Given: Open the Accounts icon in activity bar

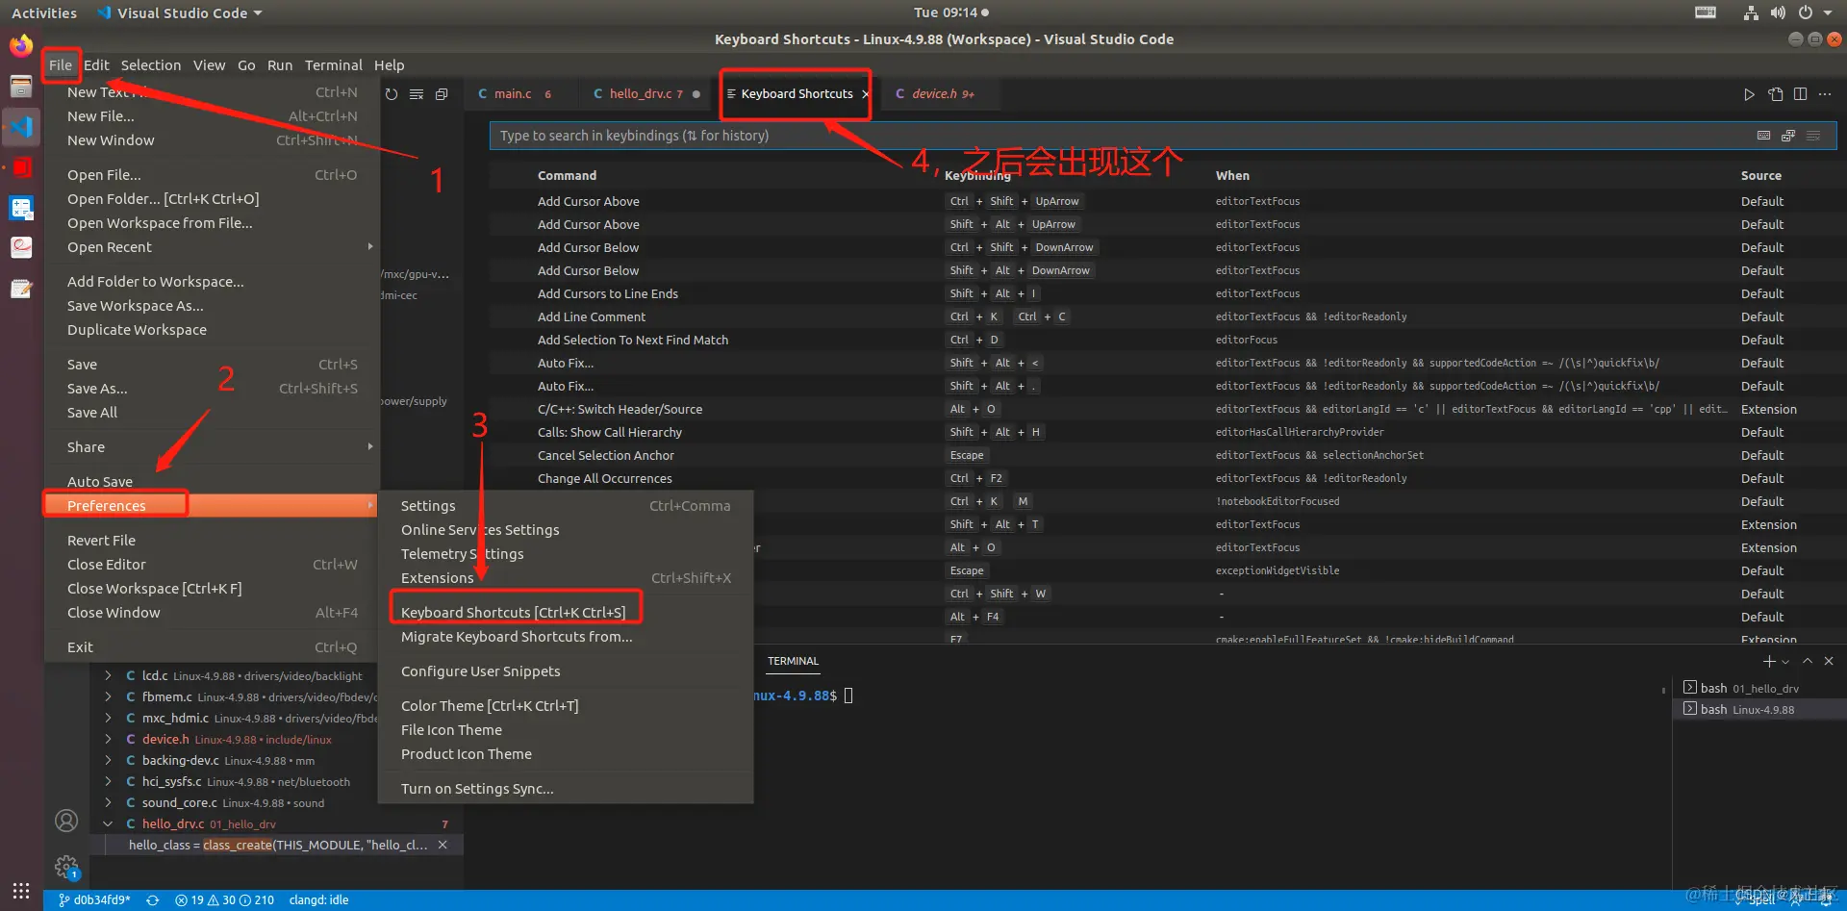Looking at the screenshot, I should click(x=66, y=821).
